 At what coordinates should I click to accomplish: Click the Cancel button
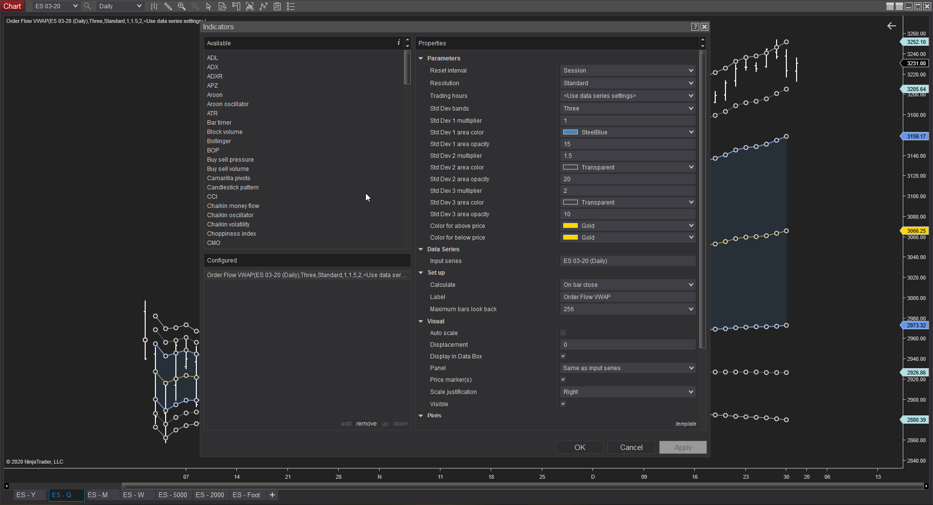coord(631,448)
